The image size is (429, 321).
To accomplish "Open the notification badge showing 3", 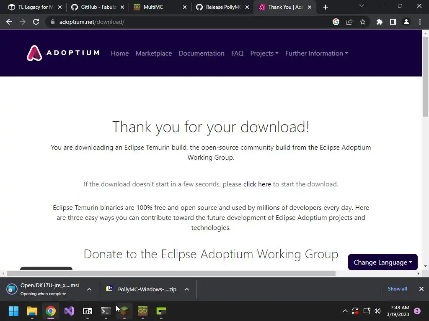I will pos(417,311).
